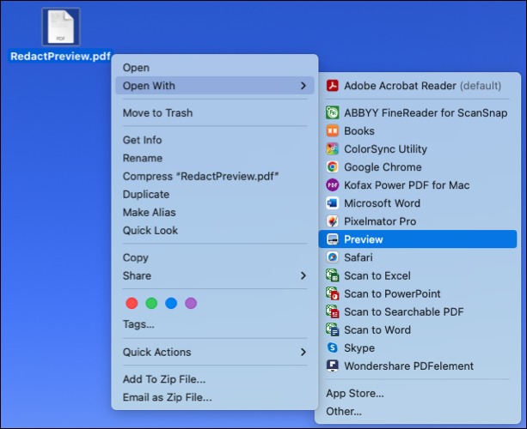Screen dimensions: 527x429
Task: Select the RedactPreview.pdf file icon on the desktop
Action: 61,27
